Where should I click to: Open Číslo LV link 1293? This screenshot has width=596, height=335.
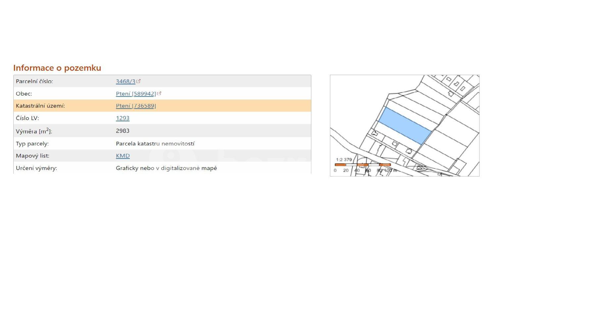[x=123, y=118]
